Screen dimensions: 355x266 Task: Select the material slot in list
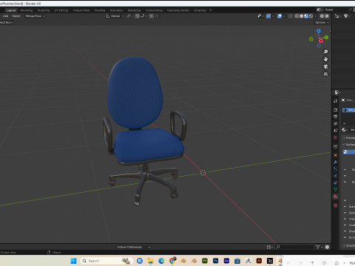click(348, 110)
